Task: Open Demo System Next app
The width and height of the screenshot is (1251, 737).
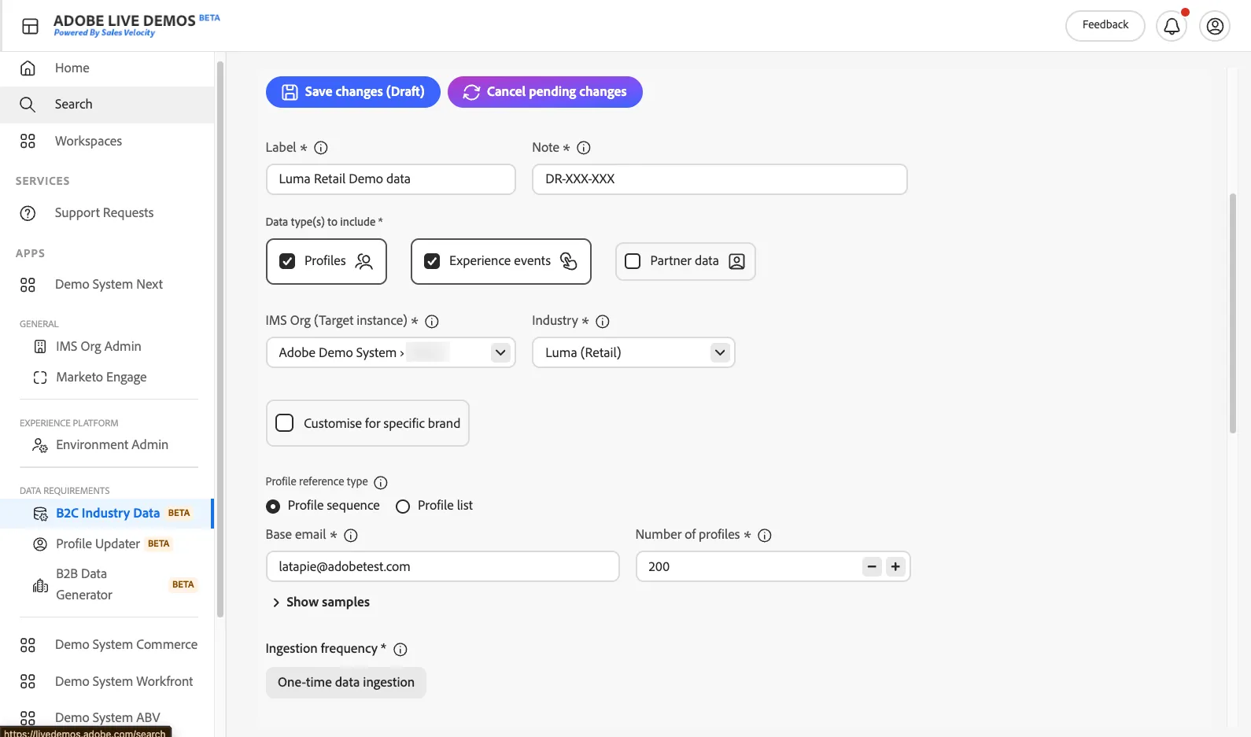Action: click(x=107, y=285)
